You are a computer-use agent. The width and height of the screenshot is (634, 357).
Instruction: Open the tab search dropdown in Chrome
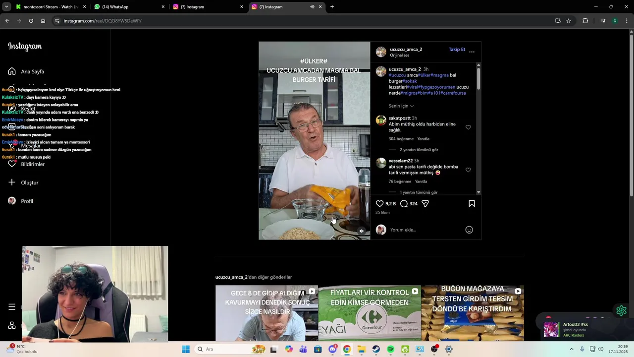[x=6, y=7]
